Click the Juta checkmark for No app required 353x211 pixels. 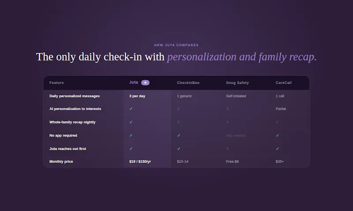coord(131,135)
